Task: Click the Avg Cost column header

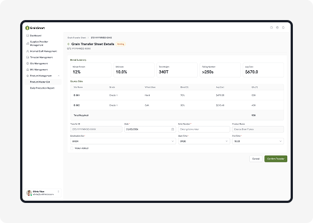Action: tap(220, 88)
